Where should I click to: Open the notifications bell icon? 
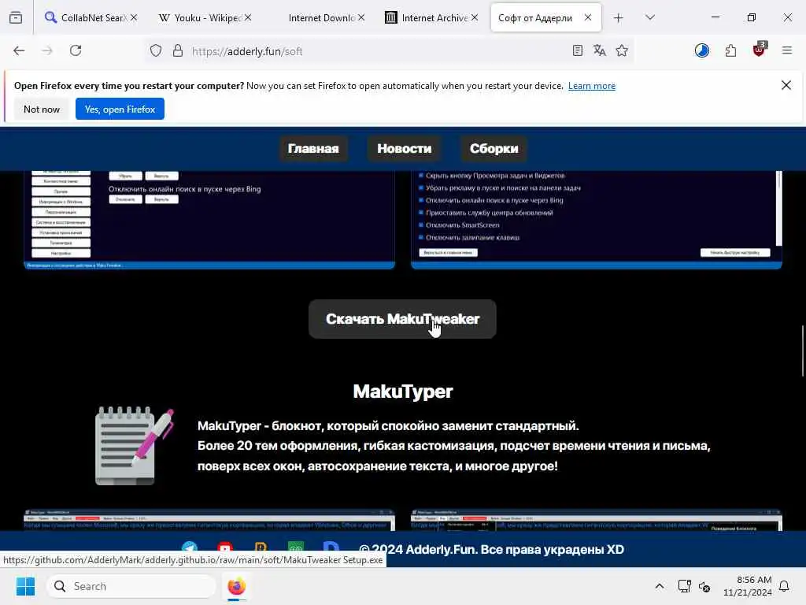coord(785,586)
